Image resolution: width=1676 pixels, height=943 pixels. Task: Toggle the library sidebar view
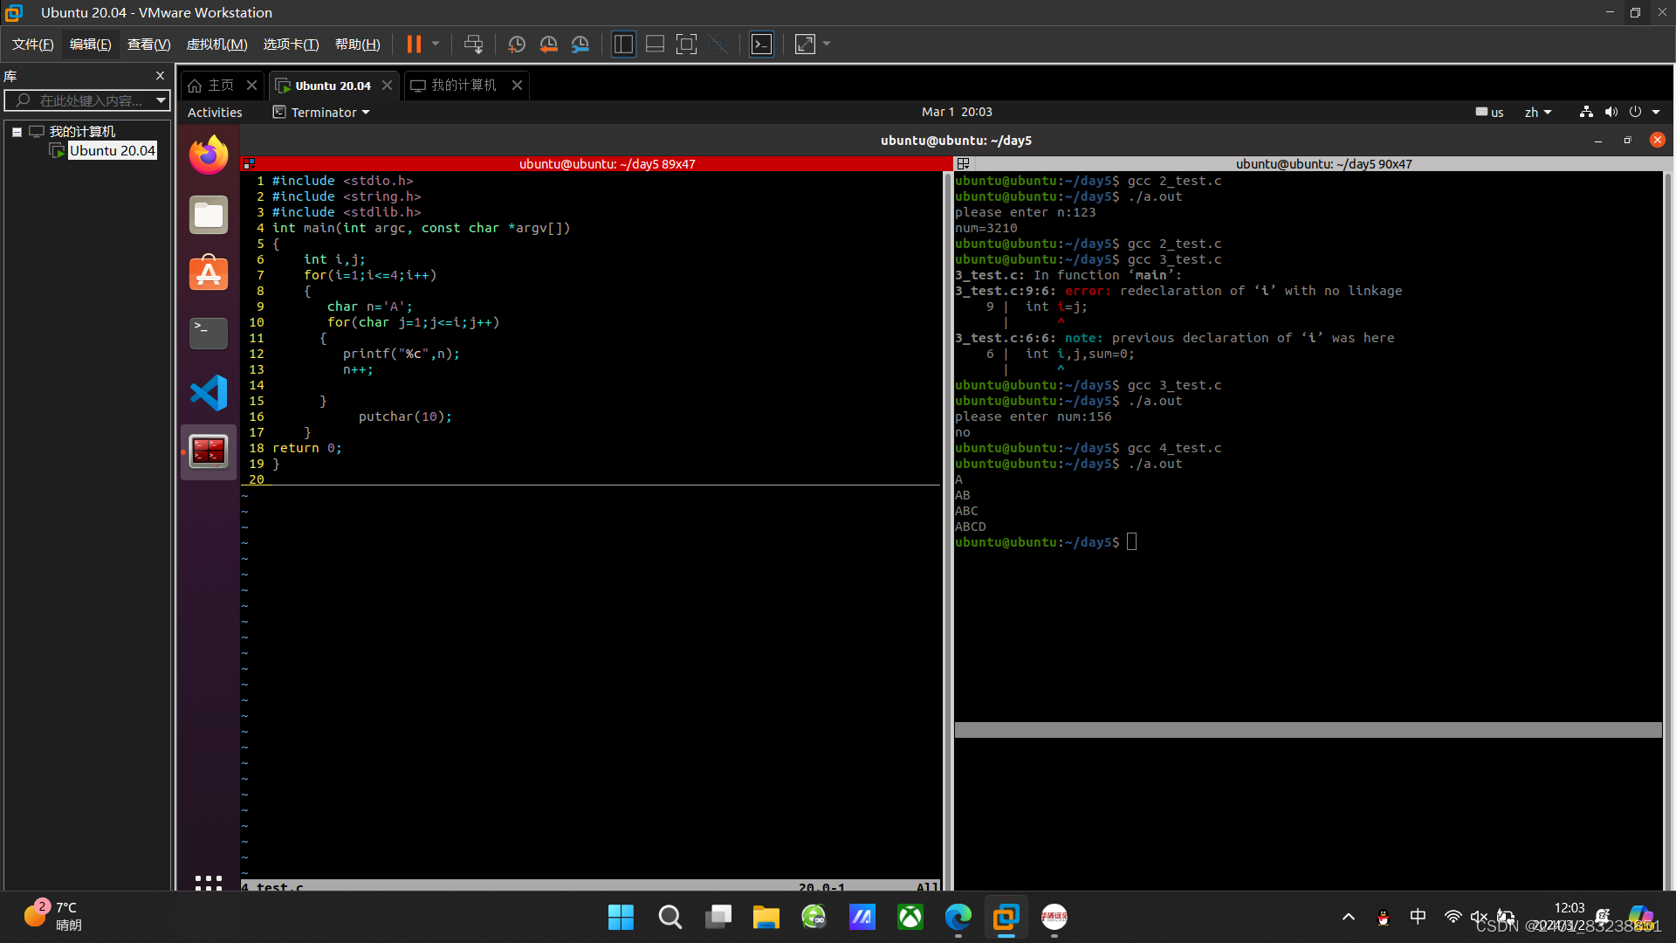[x=623, y=44]
